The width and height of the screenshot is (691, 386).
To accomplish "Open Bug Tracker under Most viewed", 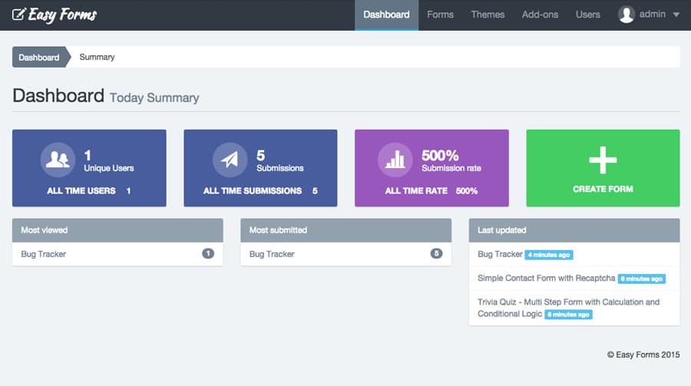I will pos(43,254).
